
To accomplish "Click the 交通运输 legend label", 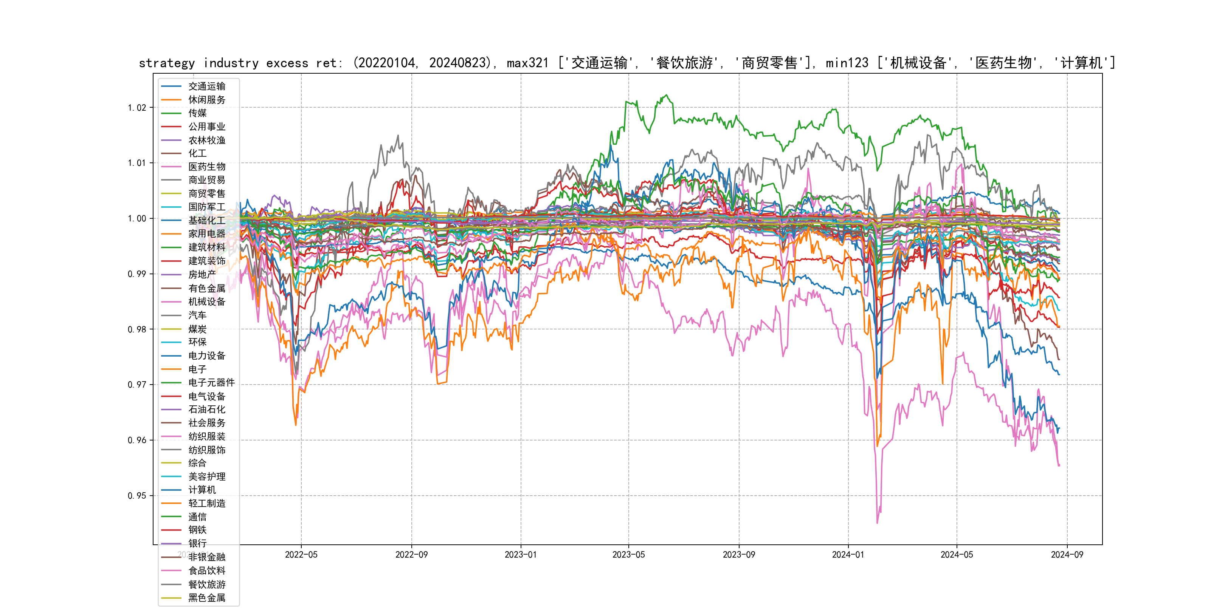I will (206, 86).
